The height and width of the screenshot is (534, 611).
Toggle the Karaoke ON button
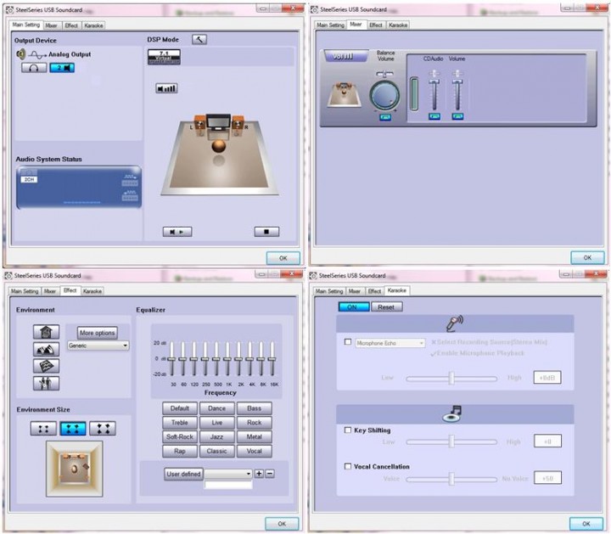coord(354,307)
